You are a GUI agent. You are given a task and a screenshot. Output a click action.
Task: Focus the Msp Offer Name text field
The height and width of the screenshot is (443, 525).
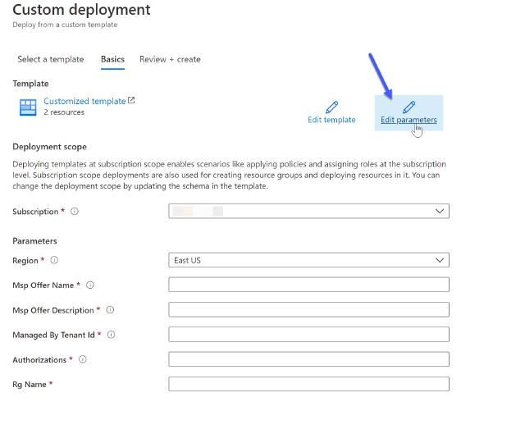308,285
